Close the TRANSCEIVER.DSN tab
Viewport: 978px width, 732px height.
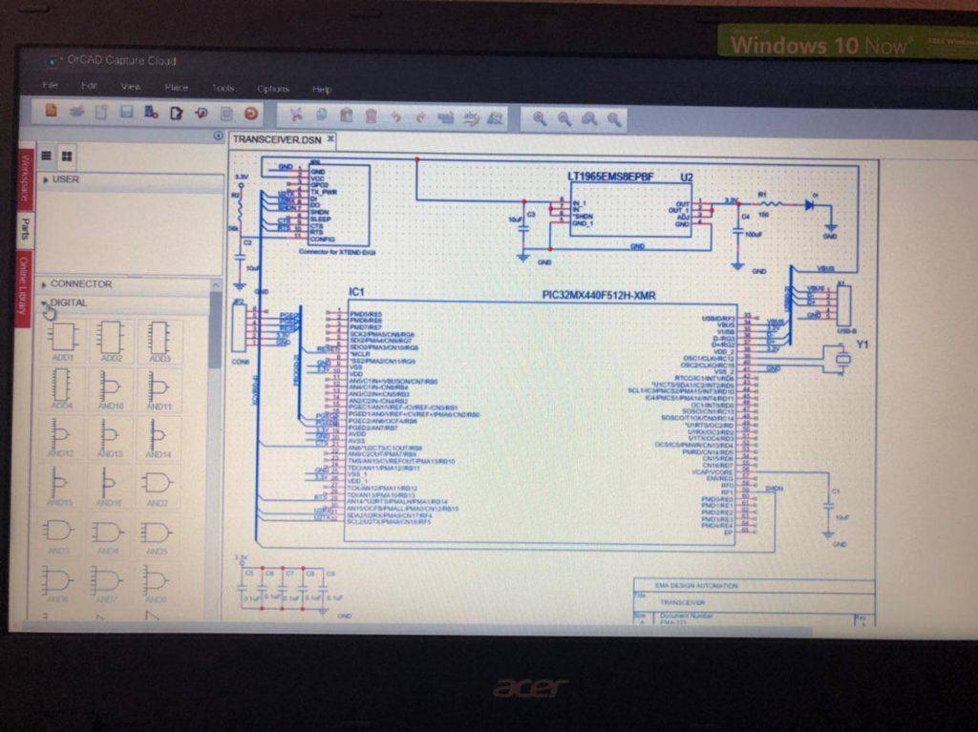[330, 138]
